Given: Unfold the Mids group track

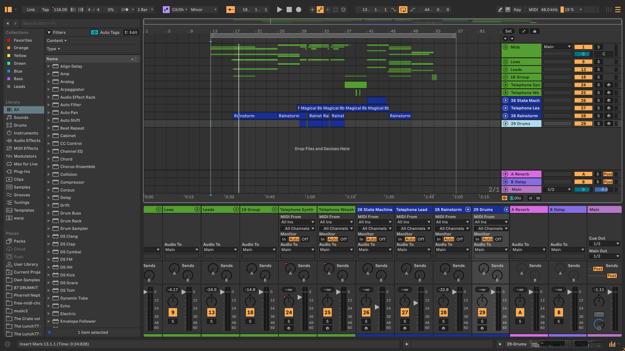Looking at the screenshot, I should point(505,47).
